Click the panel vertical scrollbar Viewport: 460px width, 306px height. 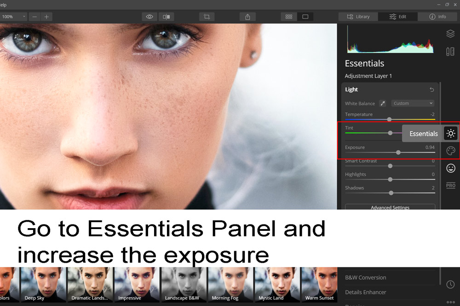440,183
